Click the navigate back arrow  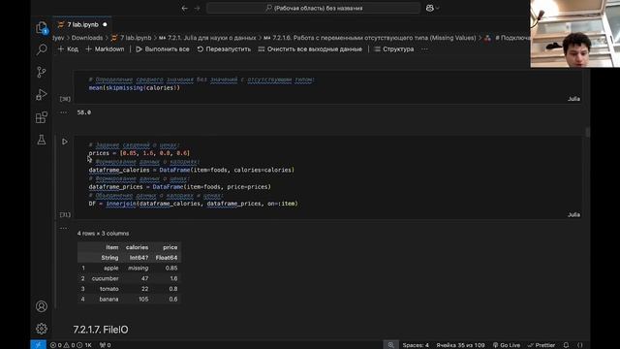tap(185, 8)
